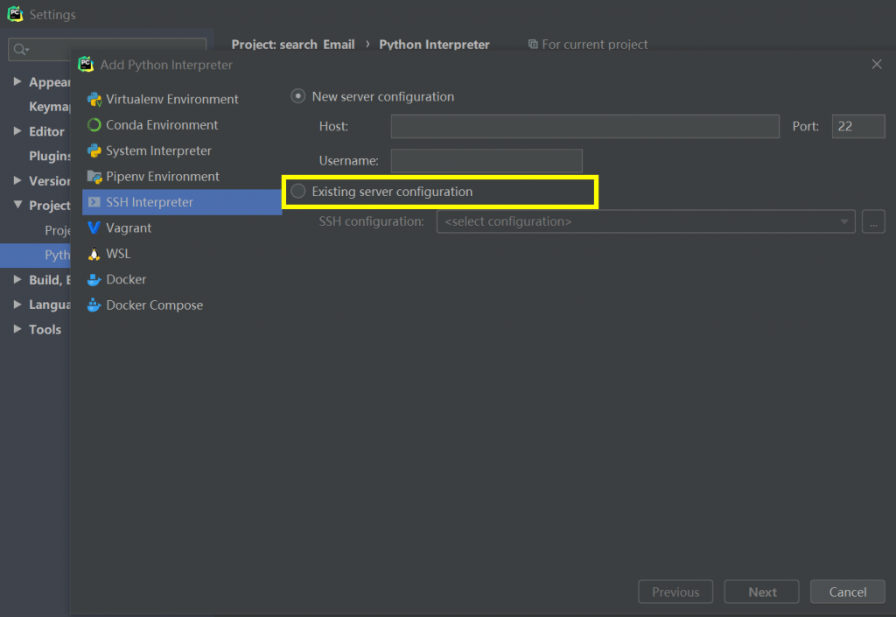Screen dimensions: 896x617
Task: Click the Virtualenv Environment python icon
Action: tap(94, 100)
